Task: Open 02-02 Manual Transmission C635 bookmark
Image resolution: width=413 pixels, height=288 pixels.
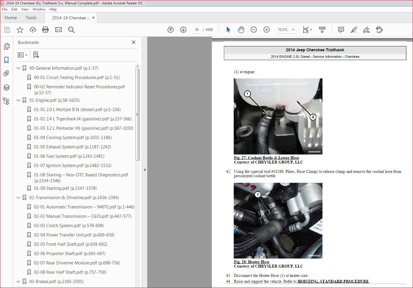Action: pos(83,216)
